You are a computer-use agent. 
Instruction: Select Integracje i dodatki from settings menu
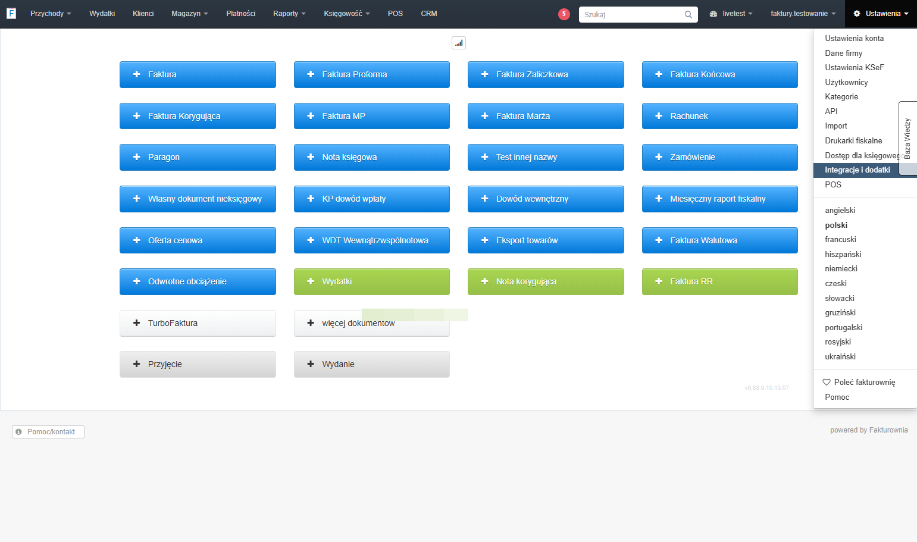coord(857,170)
